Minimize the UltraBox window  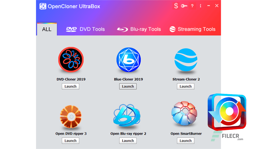[208, 6]
